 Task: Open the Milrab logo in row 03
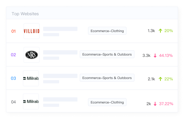(x=31, y=78)
